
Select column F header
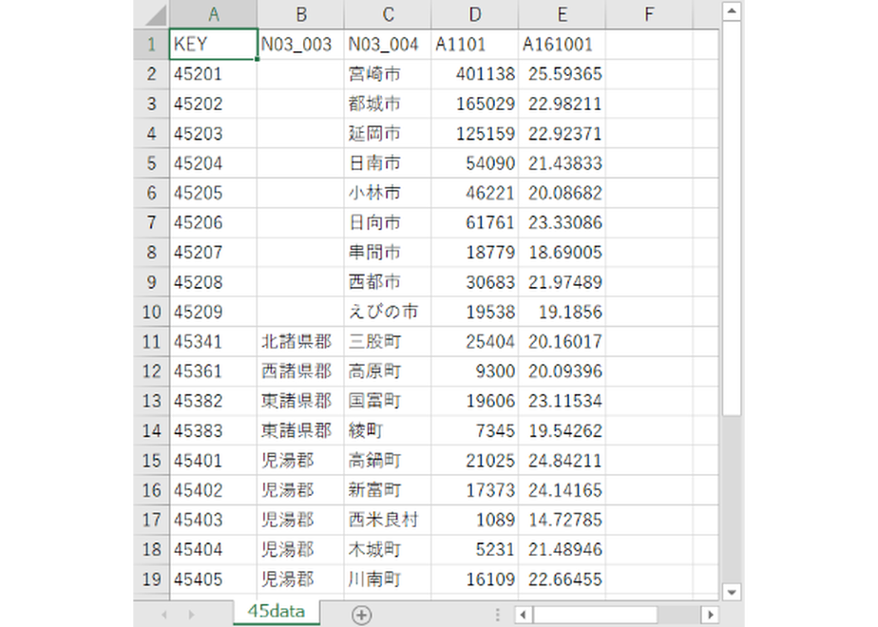pyautogui.click(x=649, y=14)
